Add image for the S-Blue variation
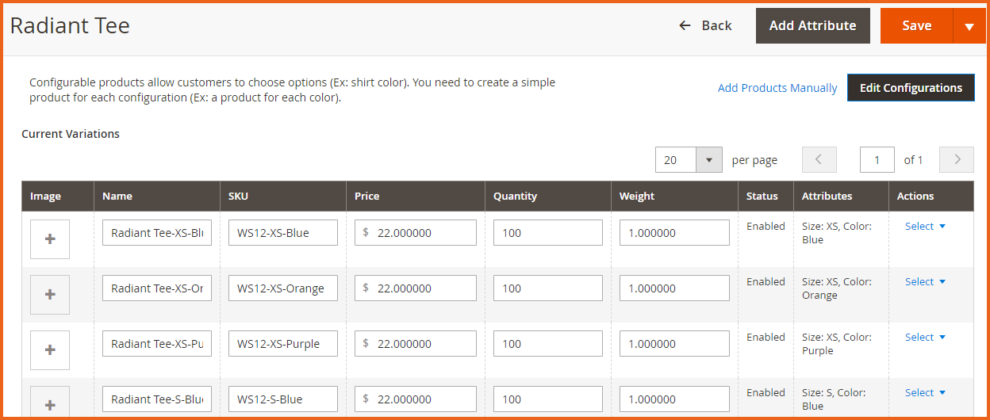This screenshot has width=990, height=420. (x=50, y=403)
